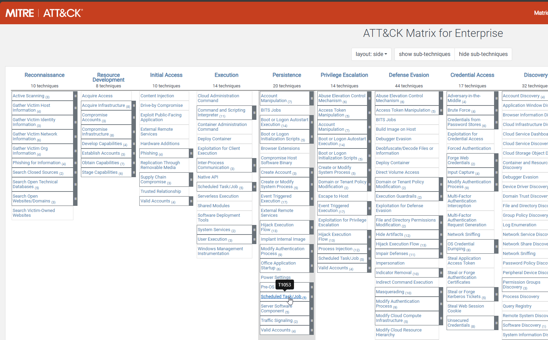Expand Impair Defenses sub-techniques handle
The image size is (548, 340).
click(x=441, y=254)
